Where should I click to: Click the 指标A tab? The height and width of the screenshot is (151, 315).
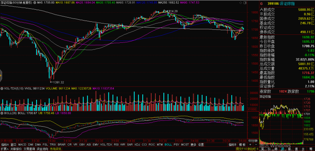coord(5,145)
